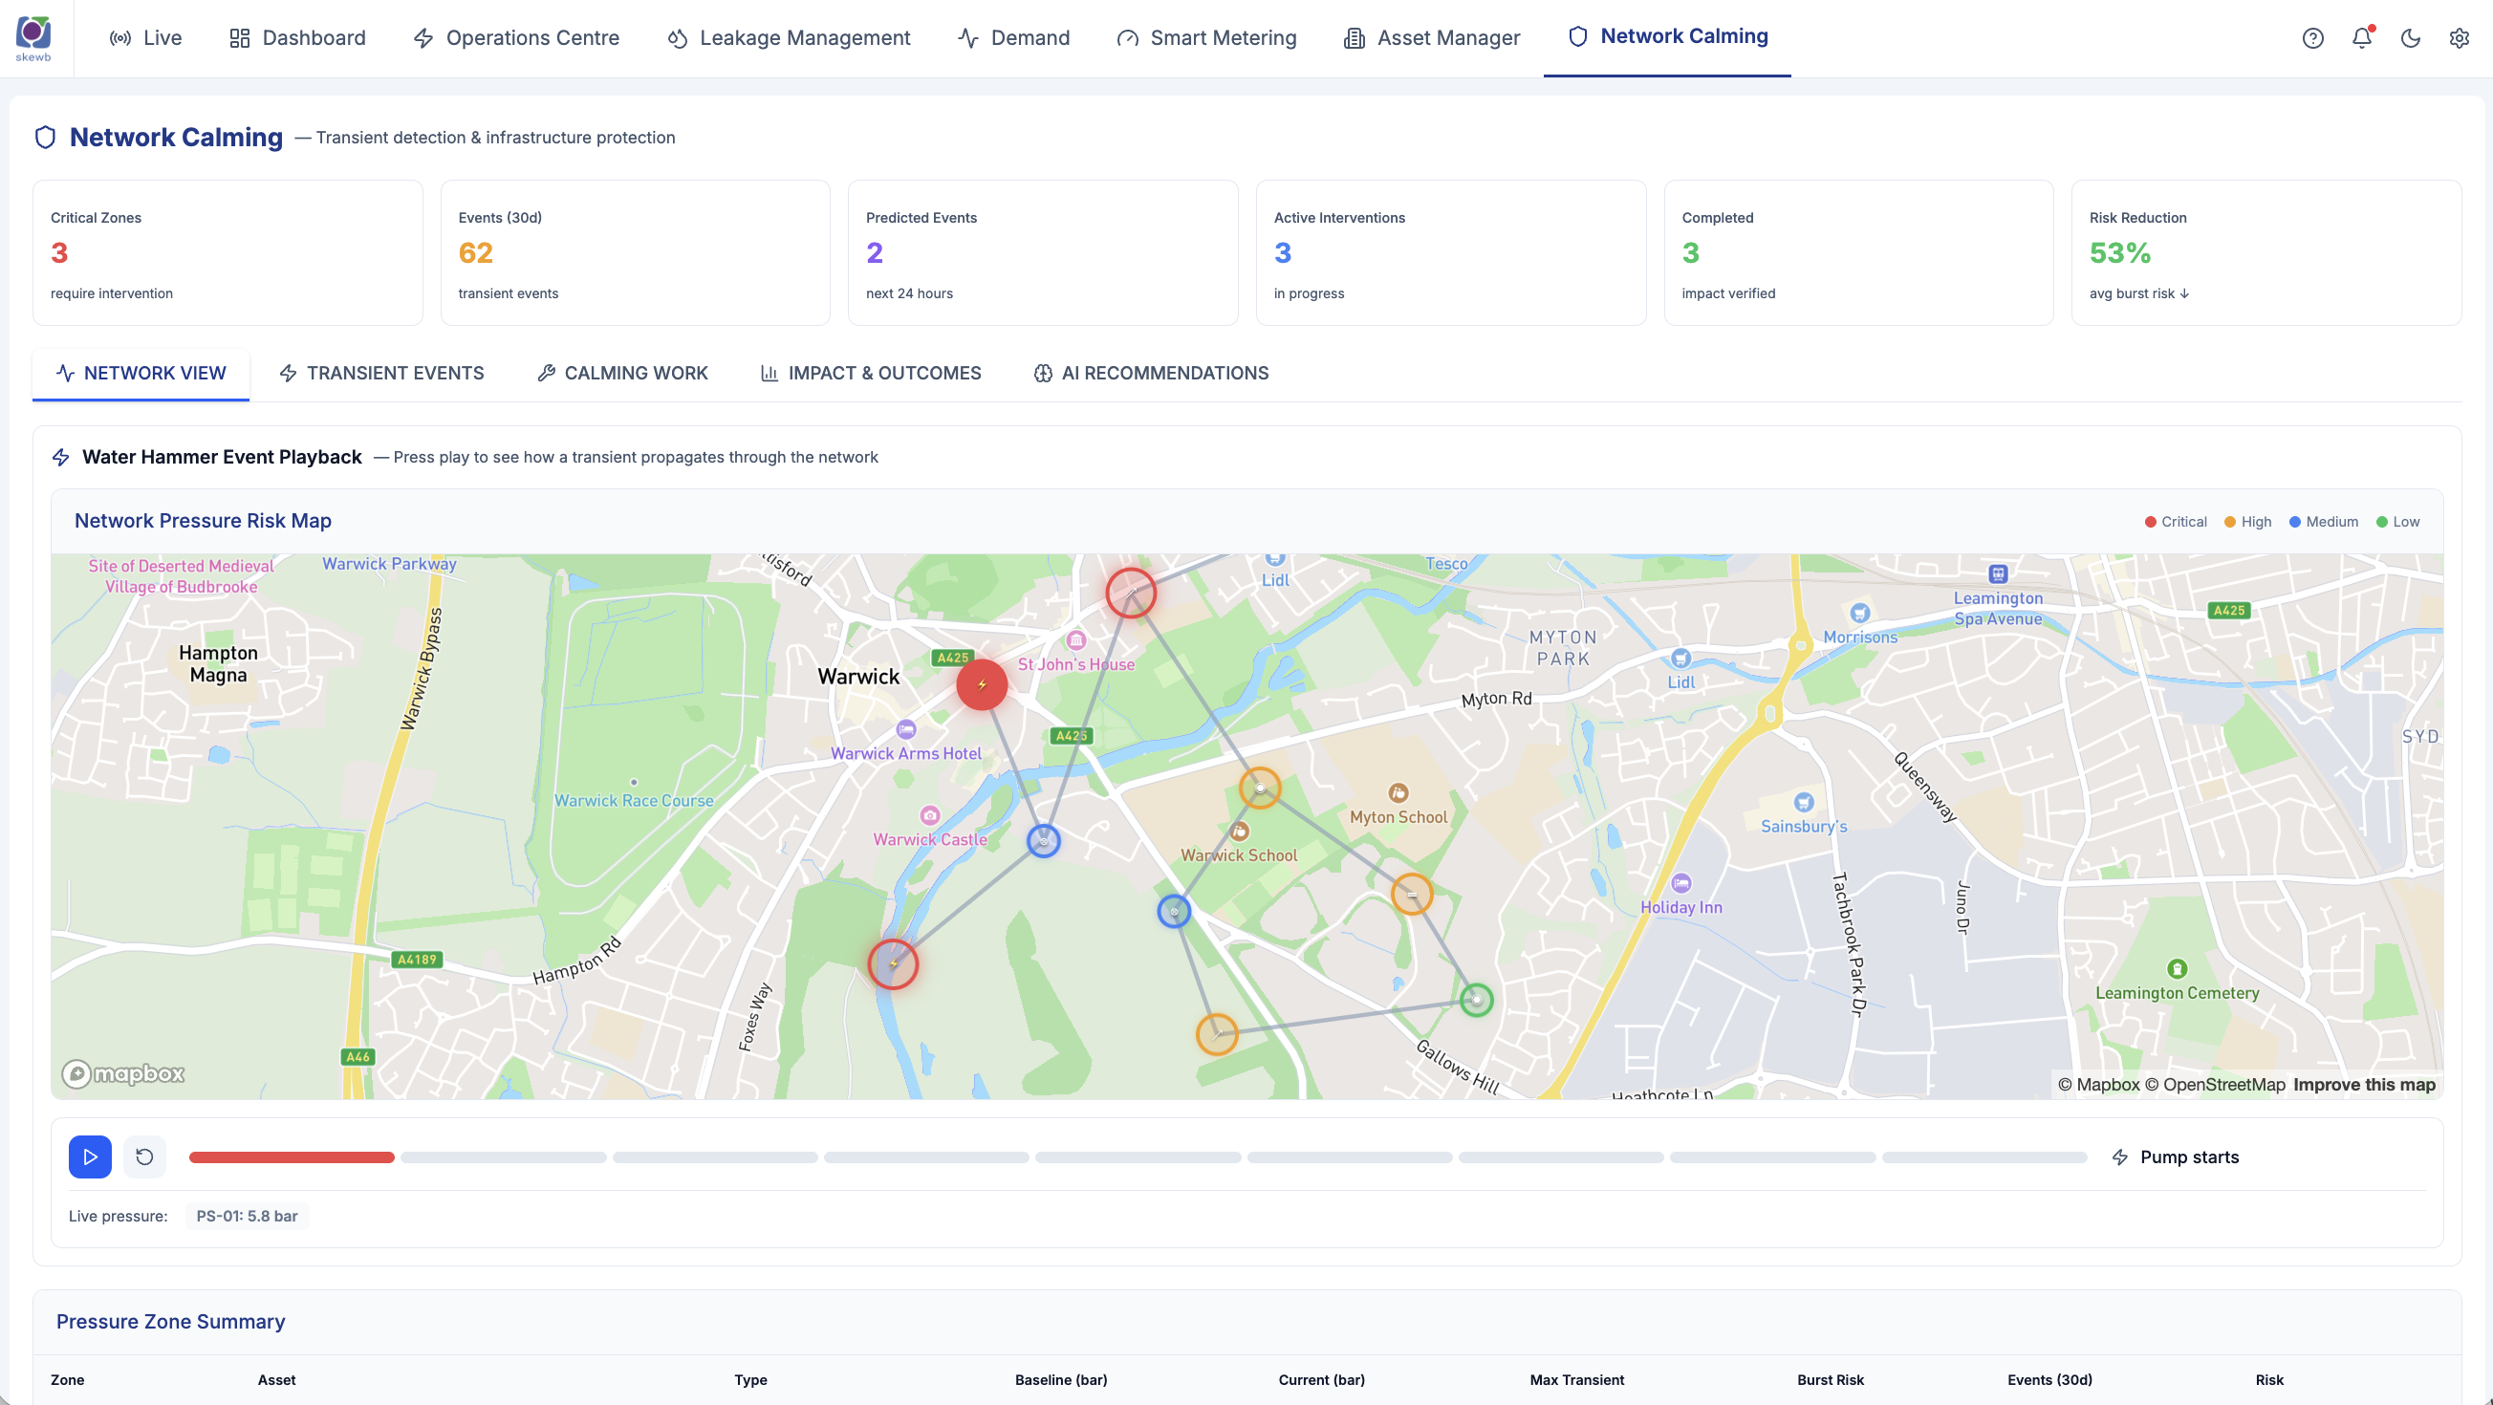
Task: Open the Improve this map link
Action: pos(2363,1084)
